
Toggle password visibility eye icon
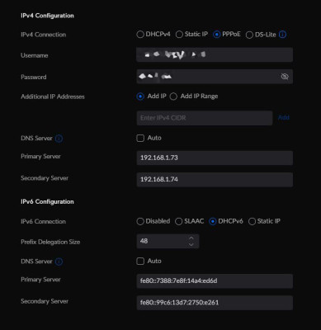[x=285, y=77]
